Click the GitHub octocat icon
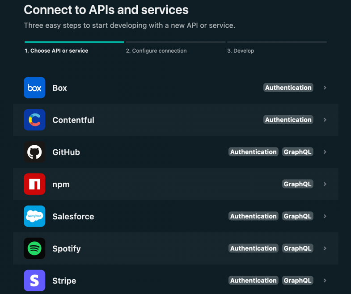The height and width of the screenshot is (294, 351). point(34,152)
